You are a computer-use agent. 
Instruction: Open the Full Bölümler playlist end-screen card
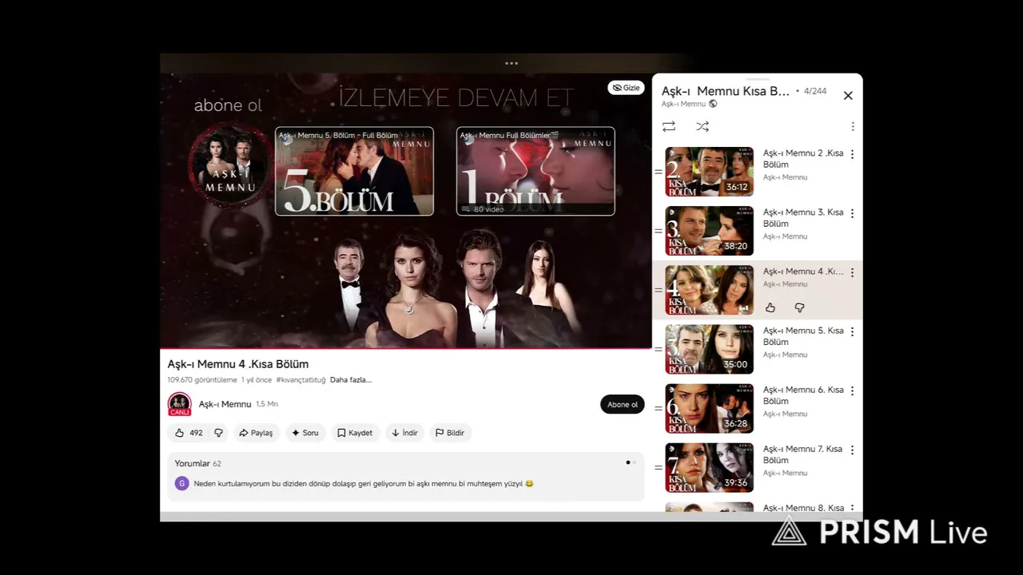[x=535, y=171]
